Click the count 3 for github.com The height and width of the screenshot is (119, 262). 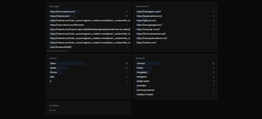click(214, 21)
